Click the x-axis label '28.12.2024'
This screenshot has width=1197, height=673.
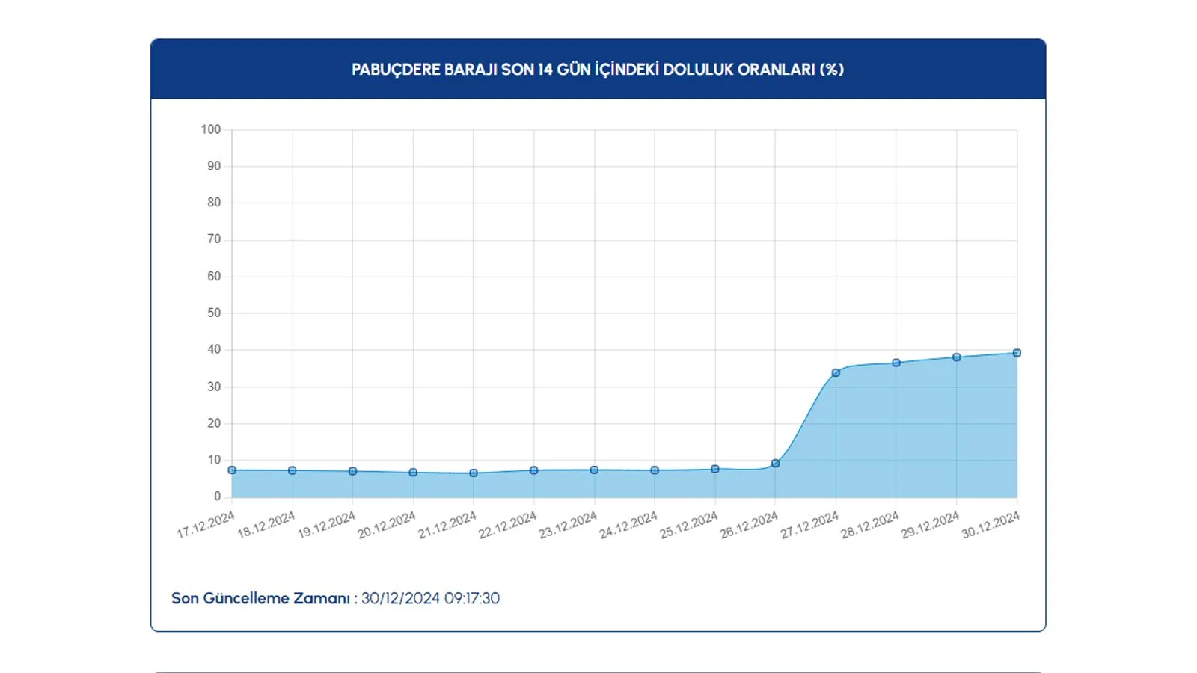870,525
